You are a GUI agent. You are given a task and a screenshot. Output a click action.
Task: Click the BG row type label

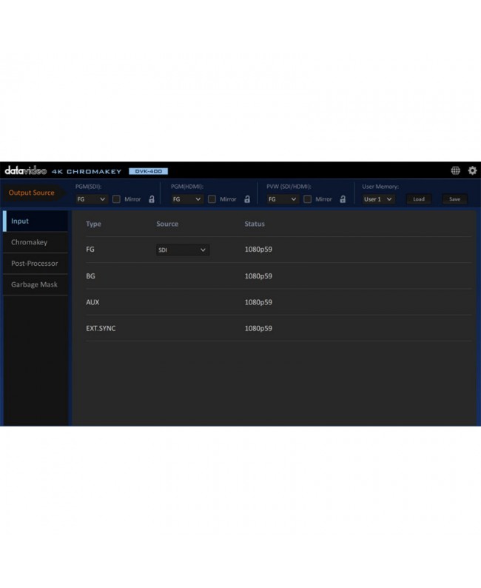click(x=91, y=276)
